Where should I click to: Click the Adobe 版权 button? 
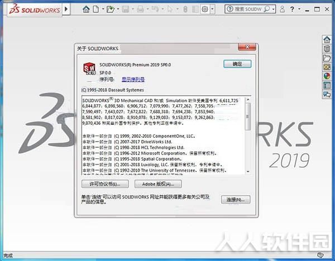[x=158, y=184]
